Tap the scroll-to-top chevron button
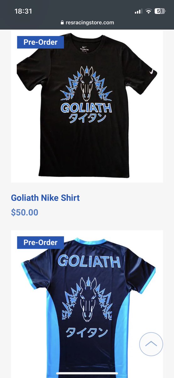The width and height of the screenshot is (174, 378). click(151, 344)
